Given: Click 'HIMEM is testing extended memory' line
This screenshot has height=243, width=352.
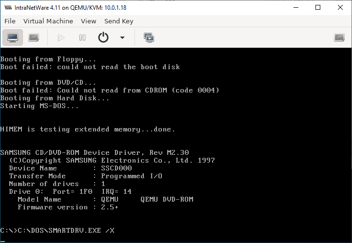Looking at the screenshot, I should tap(87, 130).
